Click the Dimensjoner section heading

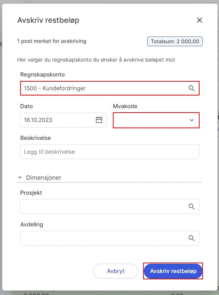click(43, 178)
